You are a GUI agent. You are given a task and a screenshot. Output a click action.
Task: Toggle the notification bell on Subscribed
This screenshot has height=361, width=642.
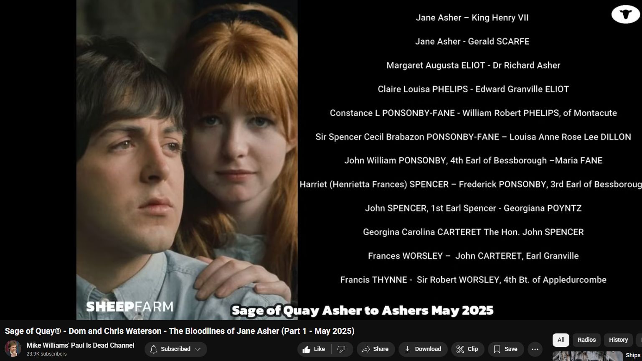154,349
